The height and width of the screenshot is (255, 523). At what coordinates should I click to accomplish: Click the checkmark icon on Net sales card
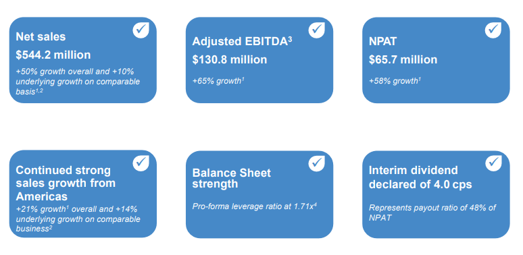(141, 30)
